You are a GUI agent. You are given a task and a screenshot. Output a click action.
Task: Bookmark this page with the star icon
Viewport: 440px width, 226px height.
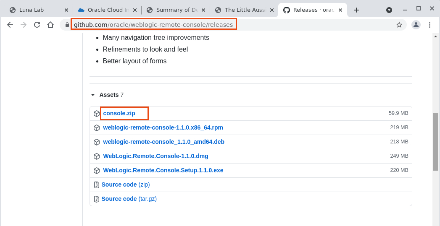coord(399,25)
